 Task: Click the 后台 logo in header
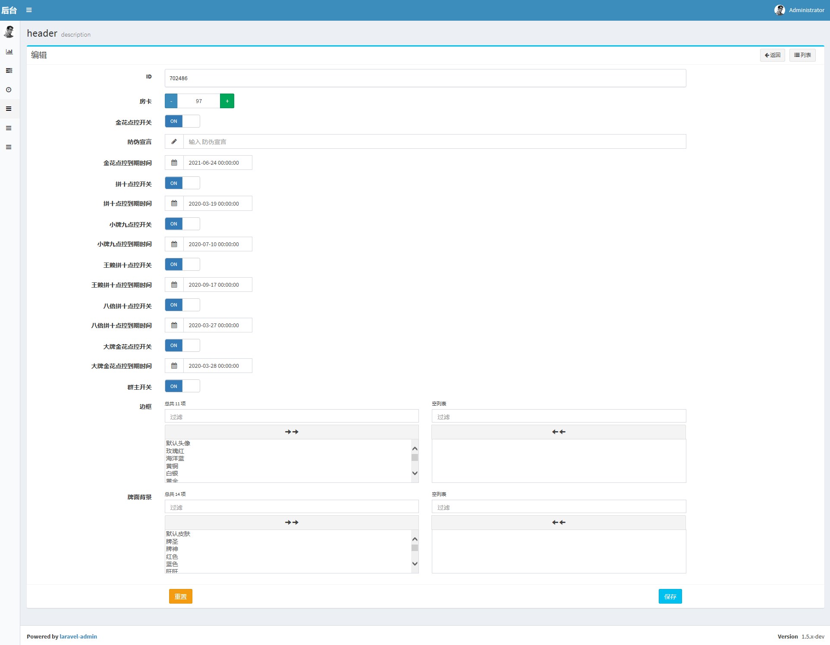click(x=9, y=10)
